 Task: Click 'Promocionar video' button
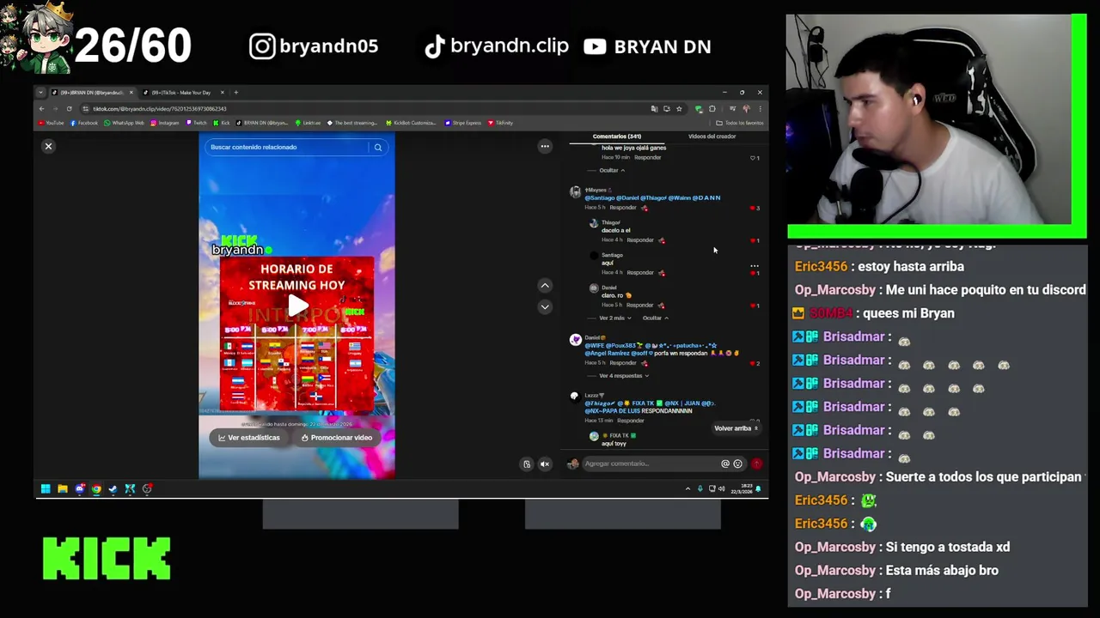pos(337,438)
